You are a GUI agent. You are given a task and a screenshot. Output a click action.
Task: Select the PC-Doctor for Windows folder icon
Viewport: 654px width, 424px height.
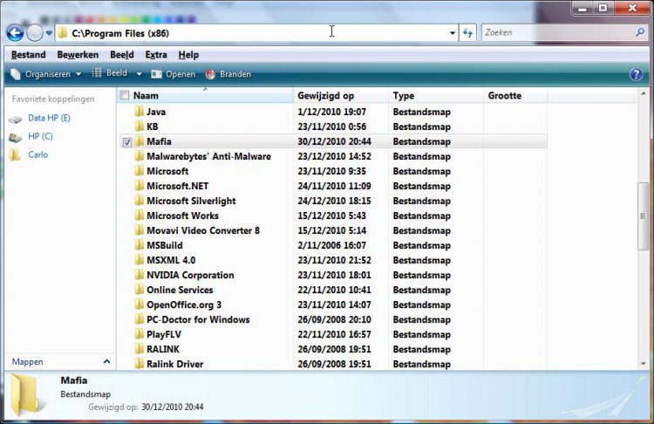(140, 318)
